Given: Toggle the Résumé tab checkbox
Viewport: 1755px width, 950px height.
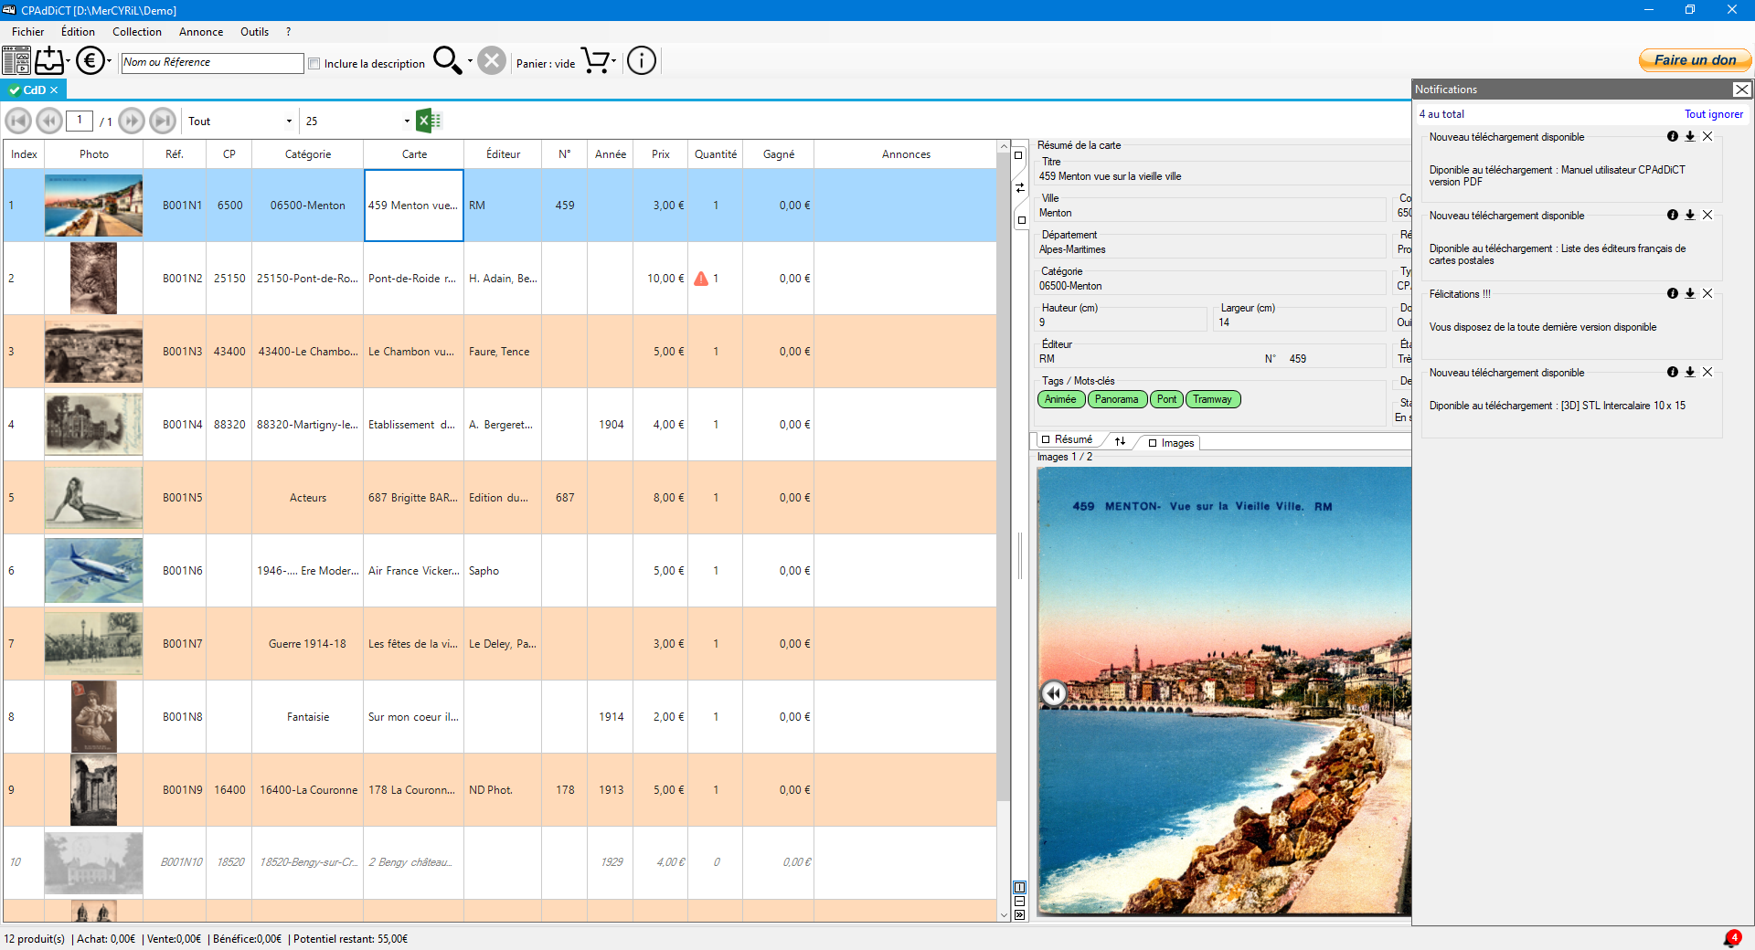Looking at the screenshot, I should [1046, 439].
